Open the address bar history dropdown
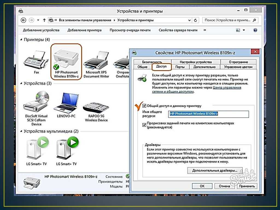Screen dimensions: 280x210 189,20
